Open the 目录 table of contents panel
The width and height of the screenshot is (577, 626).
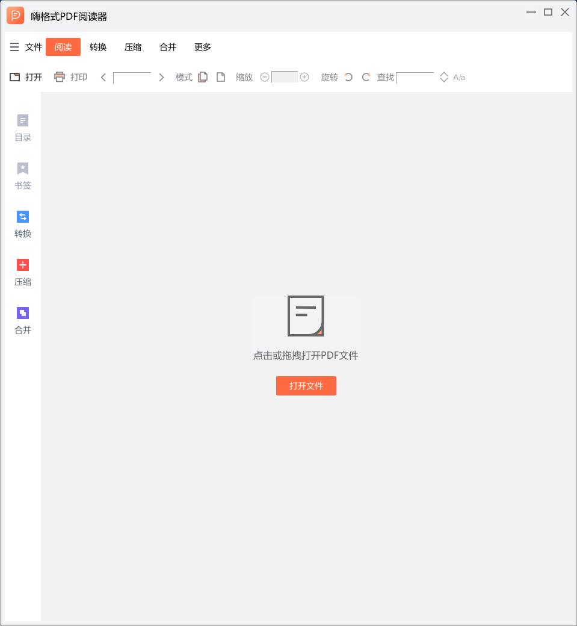tap(22, 126)
